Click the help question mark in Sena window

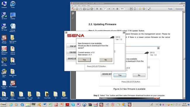coord(66,32)
